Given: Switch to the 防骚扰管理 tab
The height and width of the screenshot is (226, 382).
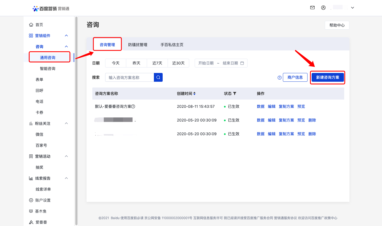Looking at the screenshot, I should (x=137, y=44).
